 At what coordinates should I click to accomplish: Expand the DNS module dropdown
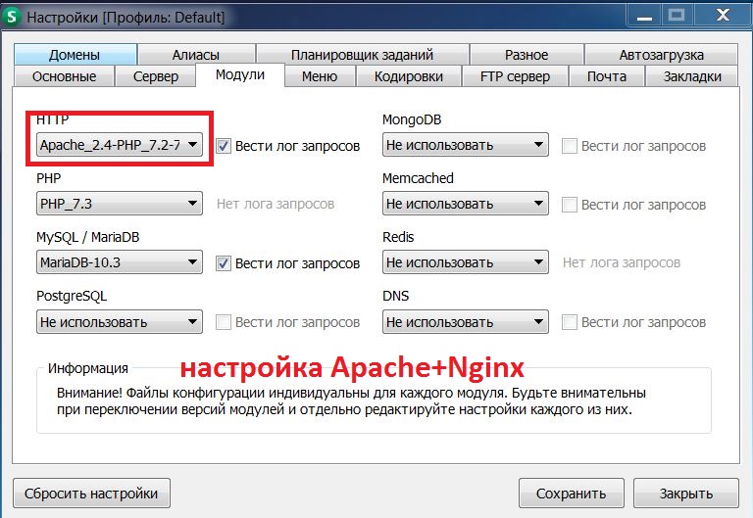tap(465, 322)
